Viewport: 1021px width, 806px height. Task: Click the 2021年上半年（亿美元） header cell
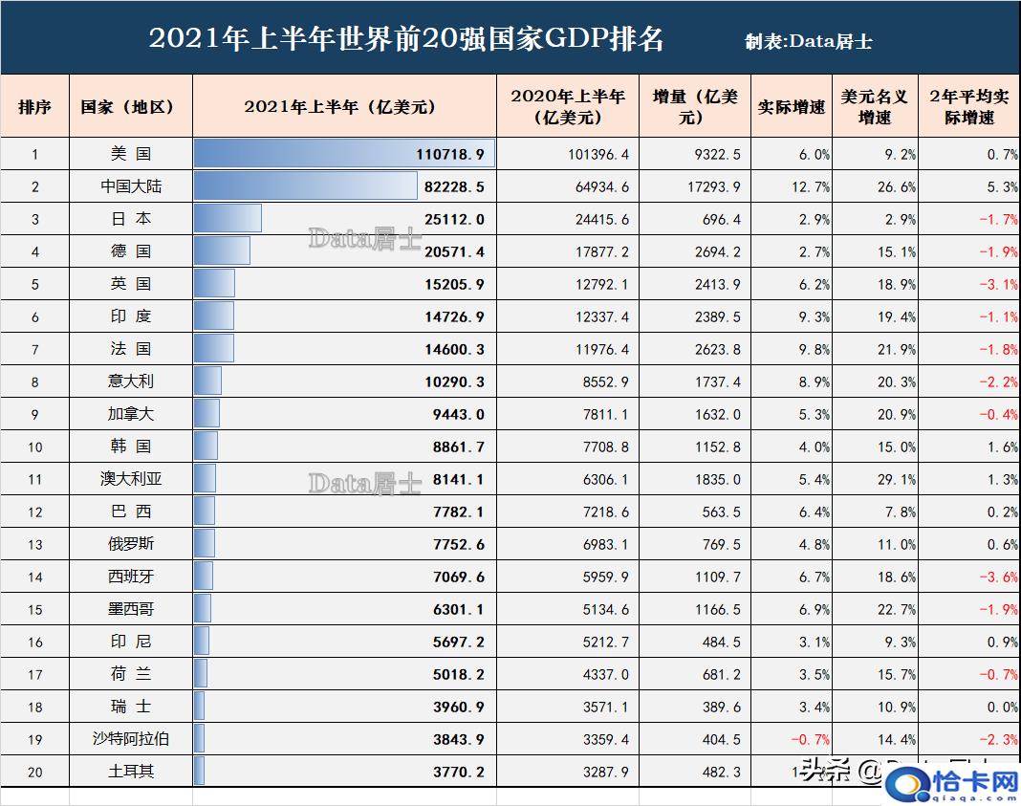(344, 107)
